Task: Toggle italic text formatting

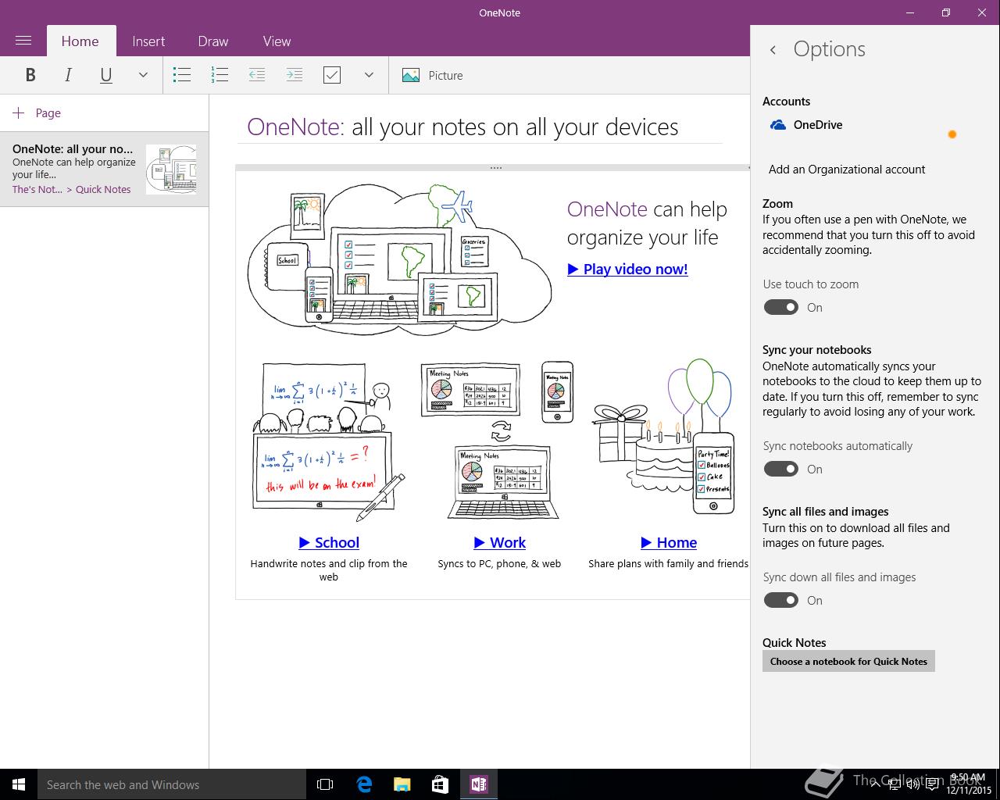Action: coord(68,75)
